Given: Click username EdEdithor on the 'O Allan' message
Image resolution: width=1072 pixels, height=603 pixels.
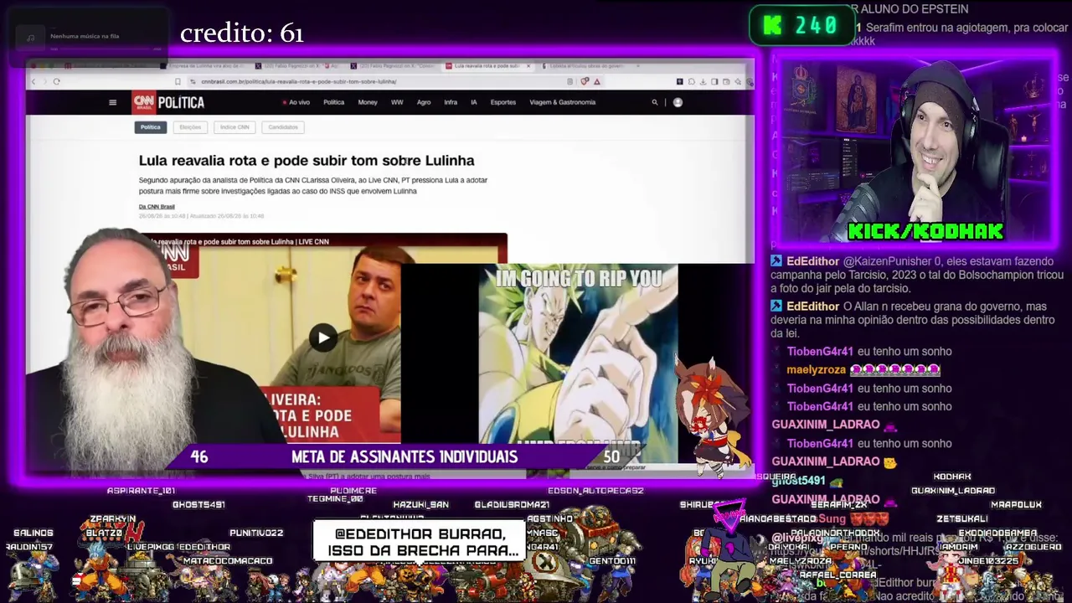Looking at the screenshot, I should pos(812,307).
